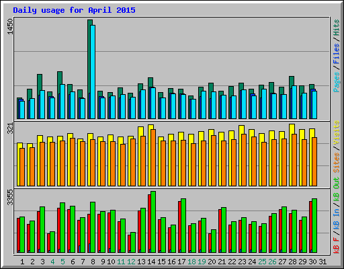Click day label 20 on the x-axis
344x269 pixels.
tap(212, 262)
